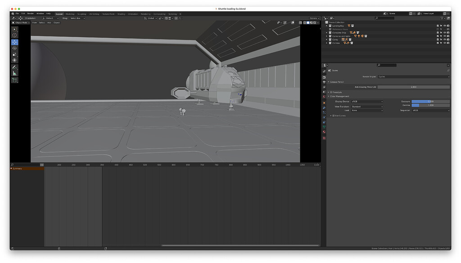Click the Exposure slider
The image size is (461, 263).
[x=431, y=102]
